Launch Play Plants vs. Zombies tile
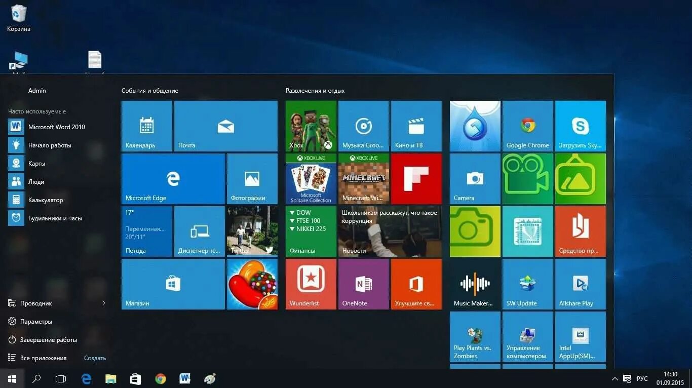The height and width of the screenshot is (388, 692). pos(475,337)
